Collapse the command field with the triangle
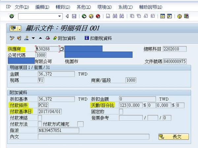The height and width of the screenshot is (148, 198). (67, 16)
